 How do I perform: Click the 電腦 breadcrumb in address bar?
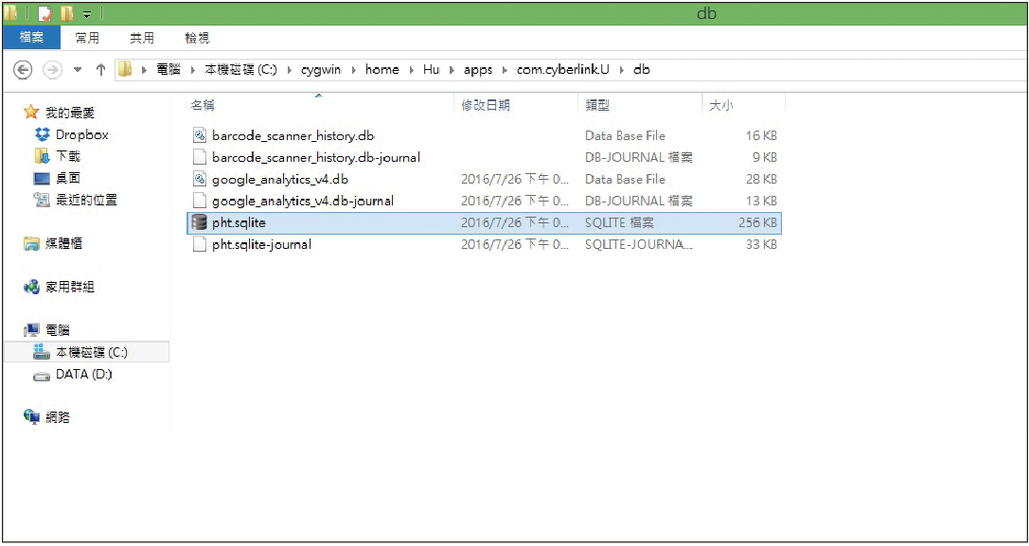tap(169, 70)
